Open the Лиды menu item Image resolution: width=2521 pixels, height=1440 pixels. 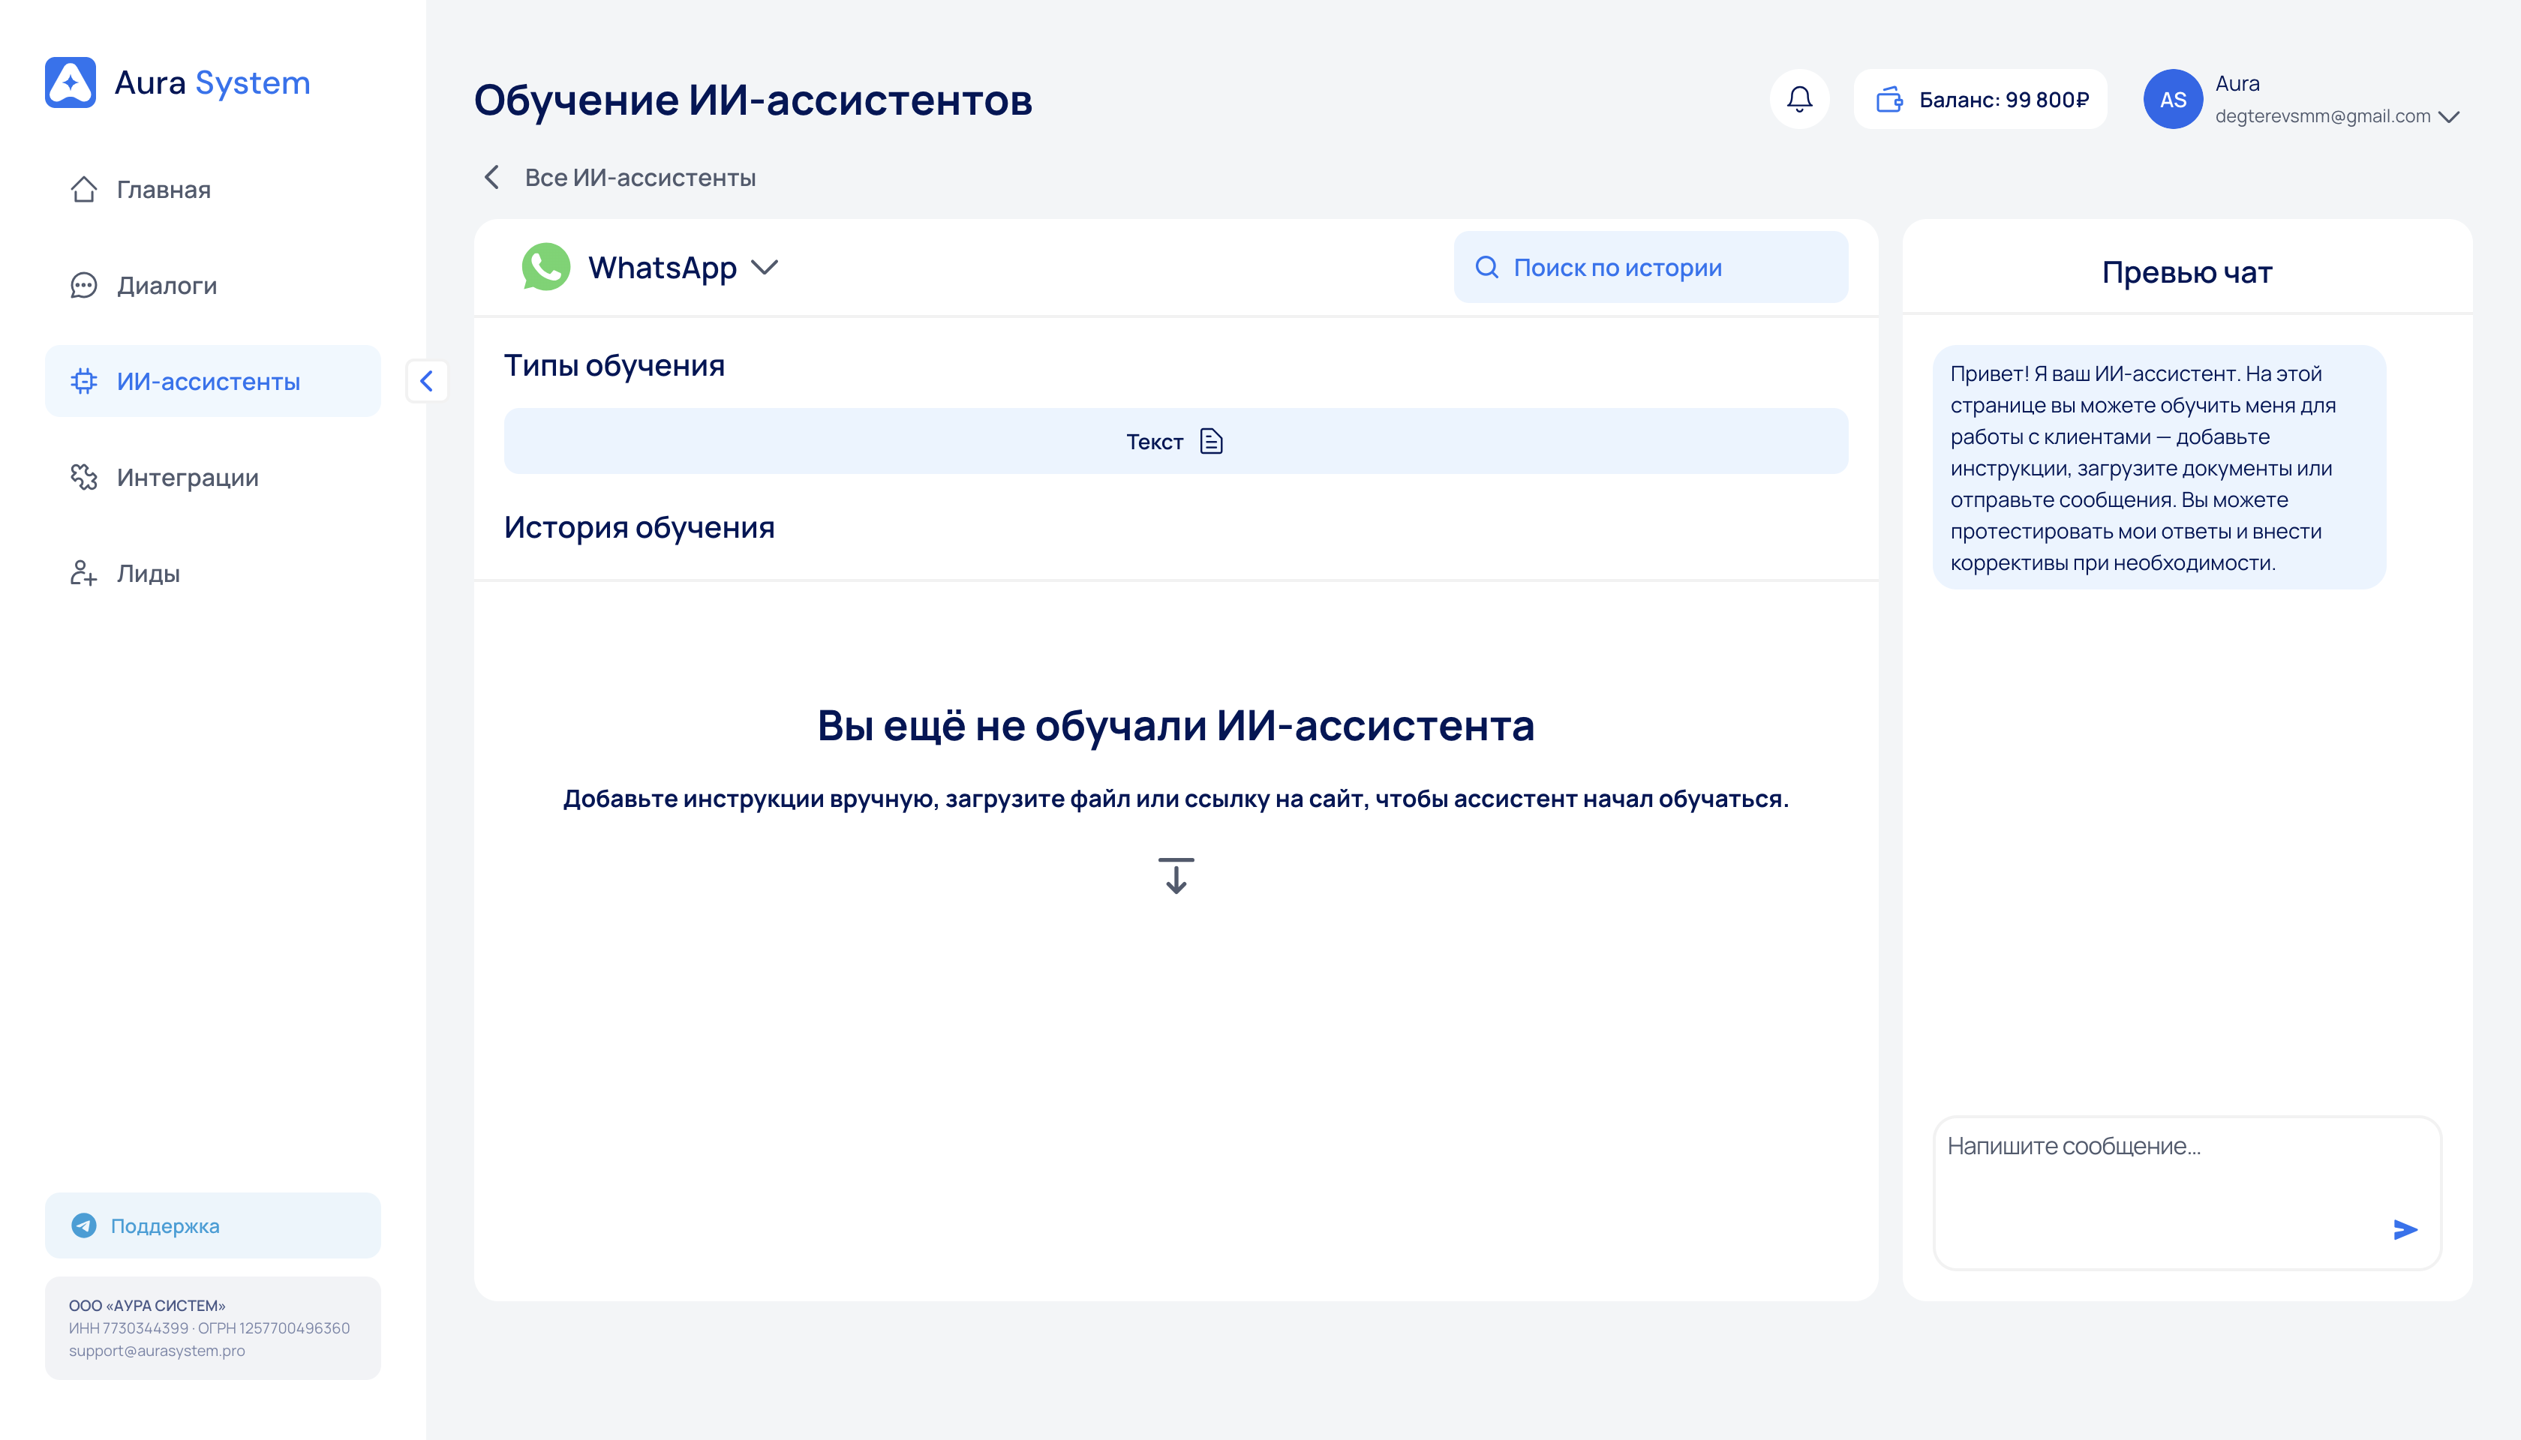(149, 574)
